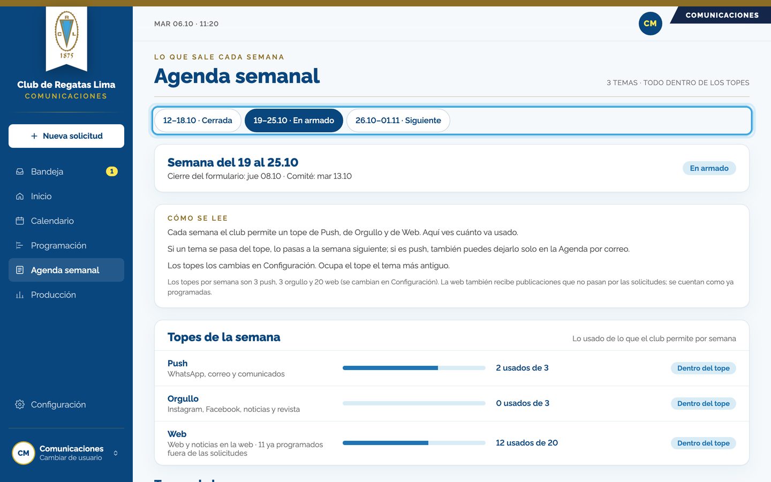Open Producción from the sidebar
The height and width of the screenshot is (482, 771).
point(66,295)
